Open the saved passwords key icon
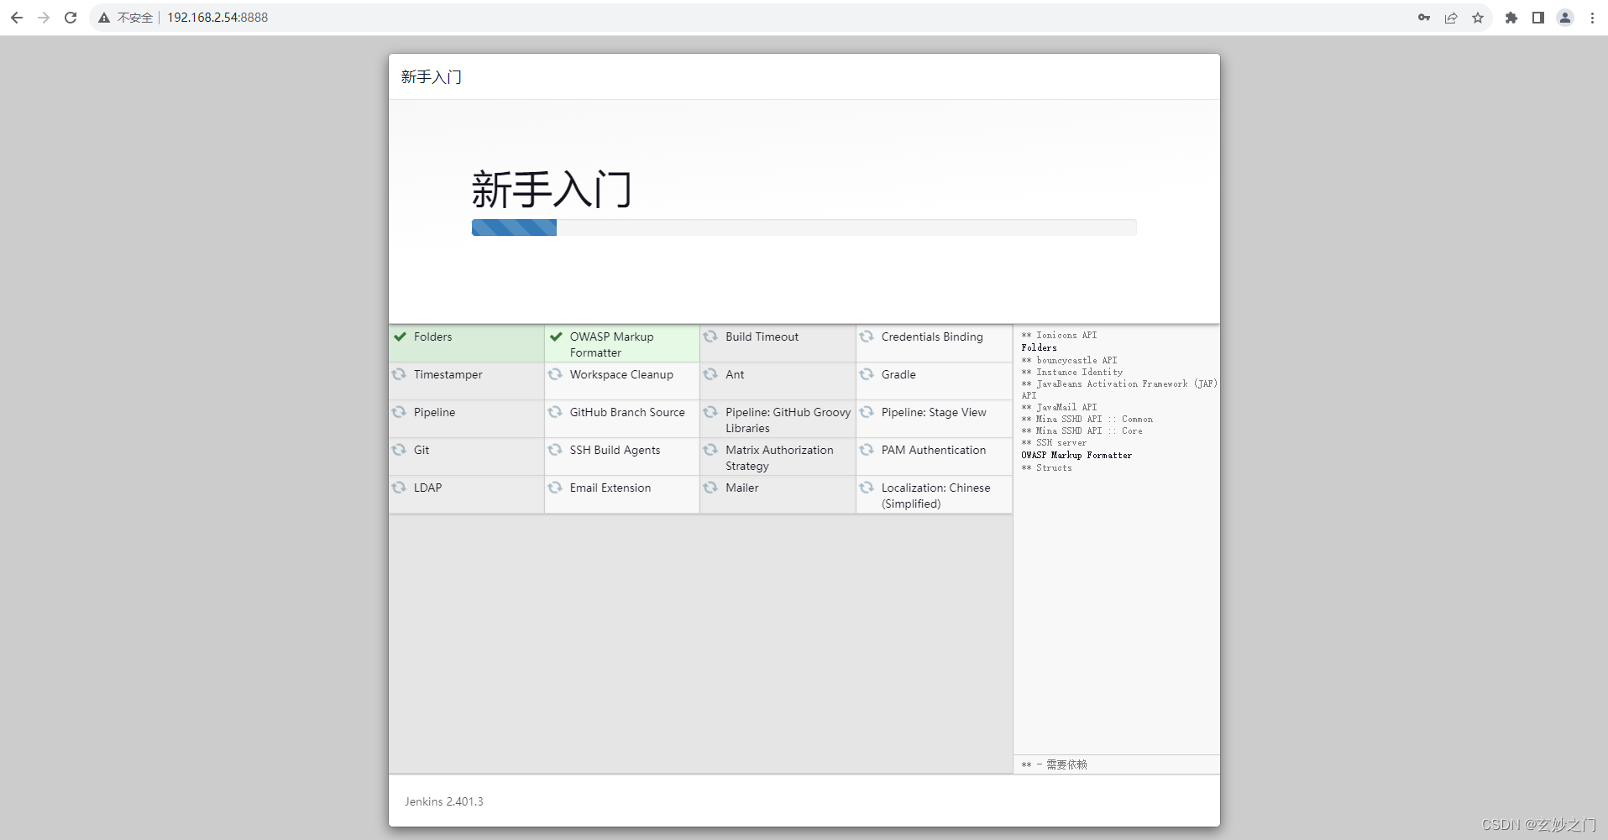1608x840 pixels. point(1424,18)
